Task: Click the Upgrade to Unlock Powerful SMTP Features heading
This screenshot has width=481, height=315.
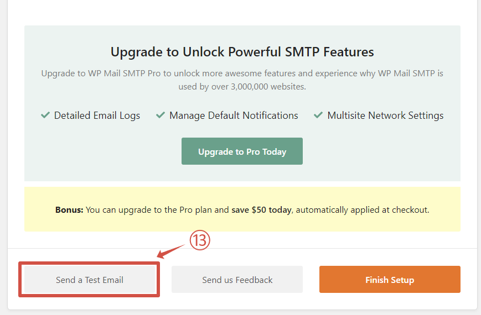Action: coord(242,52)
